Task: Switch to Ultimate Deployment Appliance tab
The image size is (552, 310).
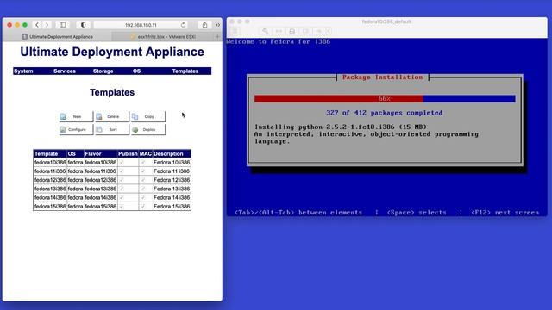Action: (x=58, y=36)
